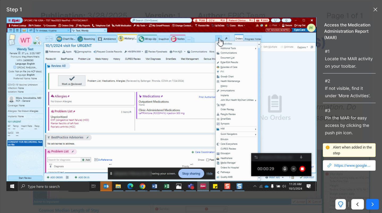Open the Options dropdown in Orders
The width and height of the screenshot is (382, 213).
(302, 47)
